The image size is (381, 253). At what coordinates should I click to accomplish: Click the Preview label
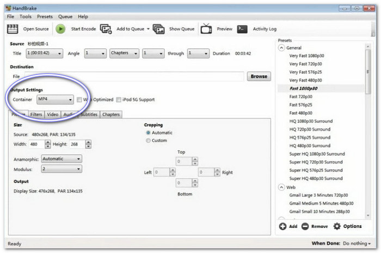click(224, 29)
